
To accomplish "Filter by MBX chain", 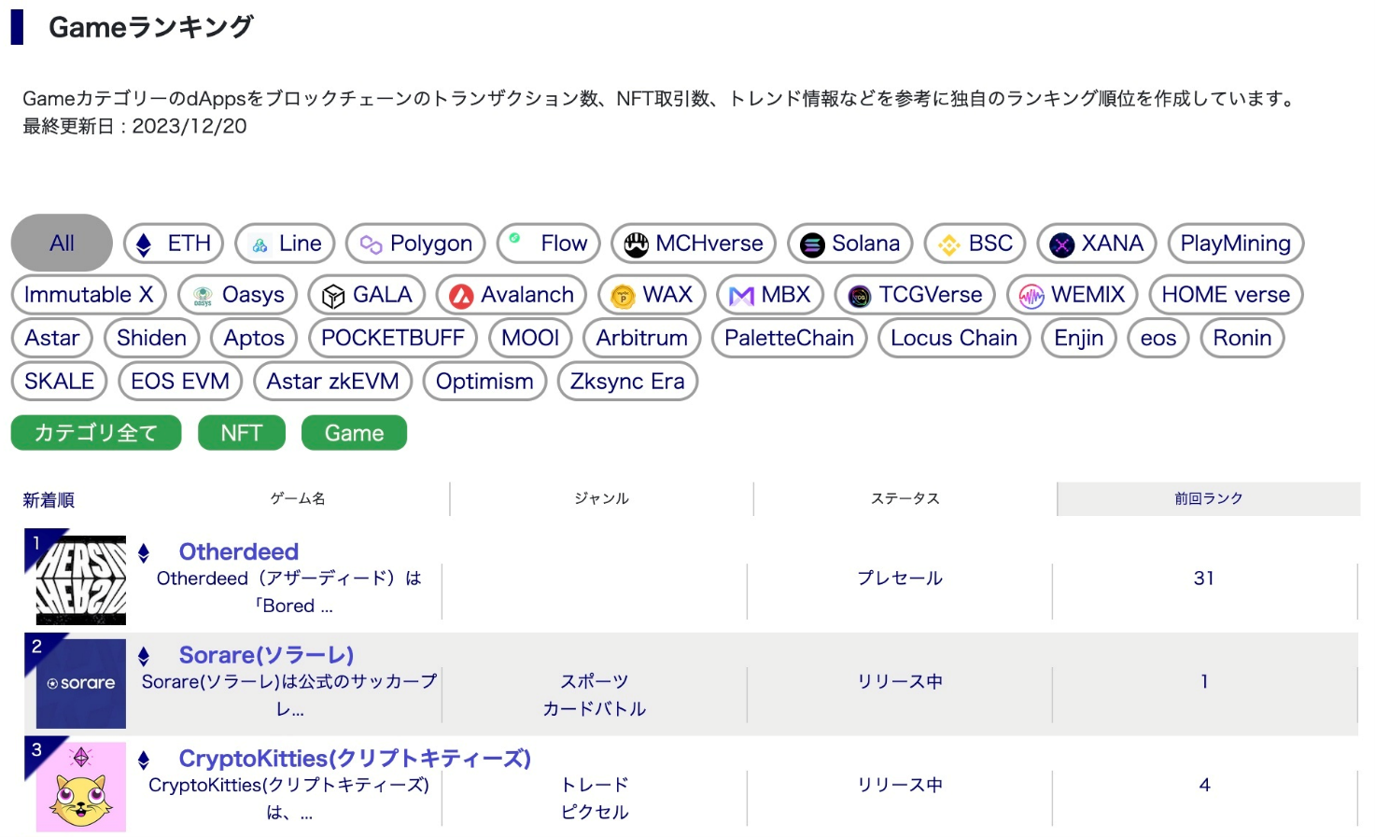I will click(770, 295).
